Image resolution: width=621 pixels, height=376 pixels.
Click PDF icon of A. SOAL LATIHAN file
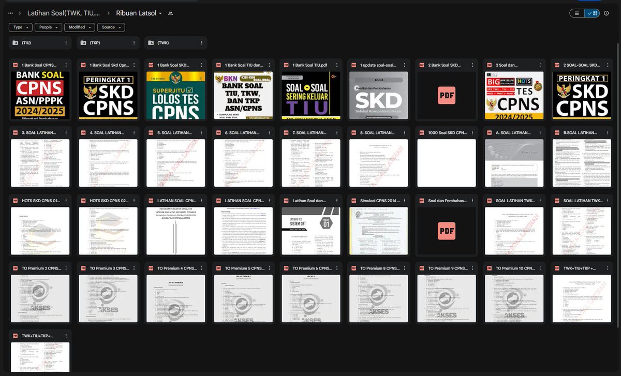490,133
